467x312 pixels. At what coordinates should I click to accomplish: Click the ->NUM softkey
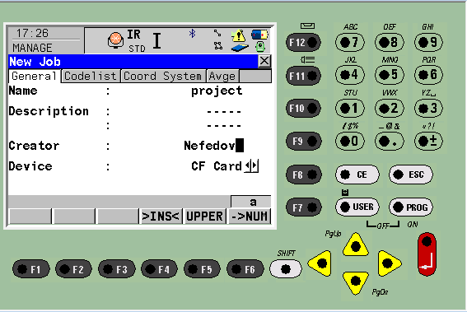250,217
